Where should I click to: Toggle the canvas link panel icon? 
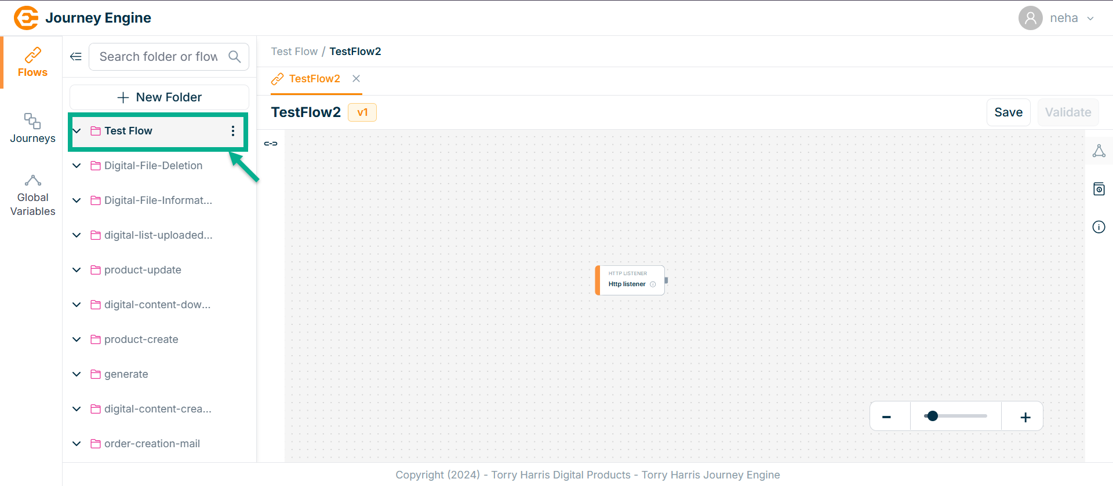[x=271, y=144]
